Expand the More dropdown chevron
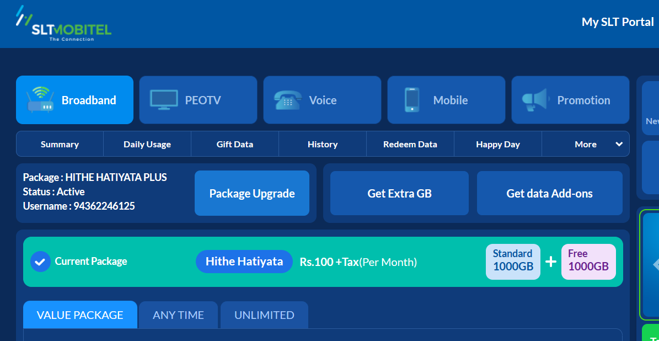The width and height of the screenshot is (659, 341). (619, 144)
